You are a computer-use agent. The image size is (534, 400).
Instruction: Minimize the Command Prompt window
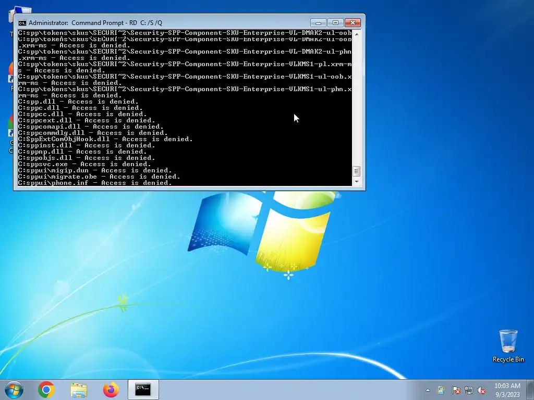(x=318, y=23)
